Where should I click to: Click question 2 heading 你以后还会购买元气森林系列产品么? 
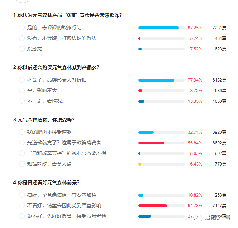(56, 67)
